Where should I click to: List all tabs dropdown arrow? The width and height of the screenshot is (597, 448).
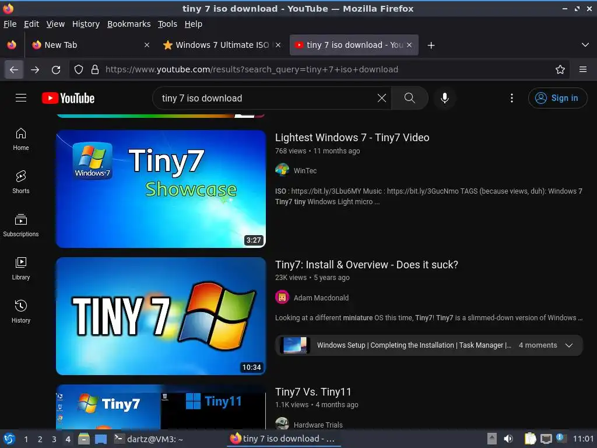(x=585, y=45)
